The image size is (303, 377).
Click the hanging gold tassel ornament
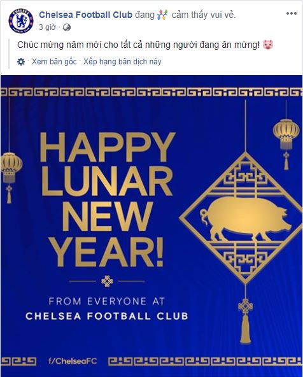(x=245, y=321)
